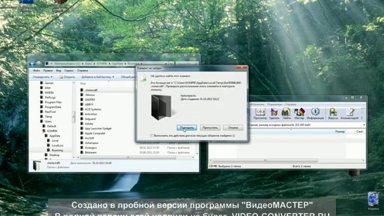Close the 'element not found' dialog
This screenshot has width=384, height=216.
241,68
